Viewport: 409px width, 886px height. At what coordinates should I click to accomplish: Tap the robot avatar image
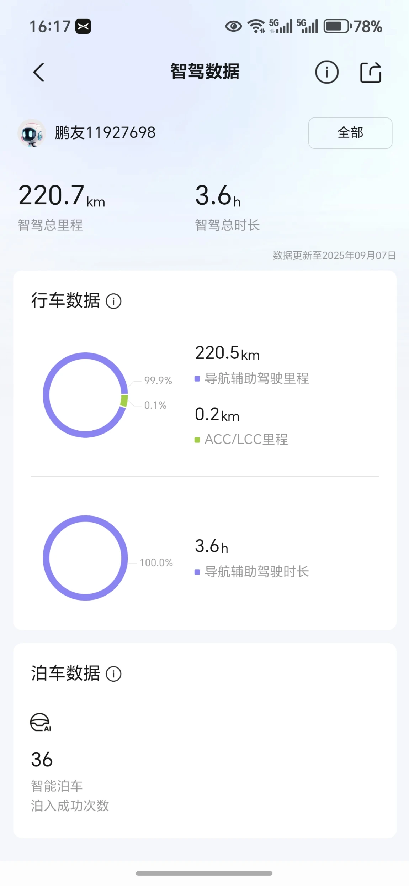[x=32, y=133]
